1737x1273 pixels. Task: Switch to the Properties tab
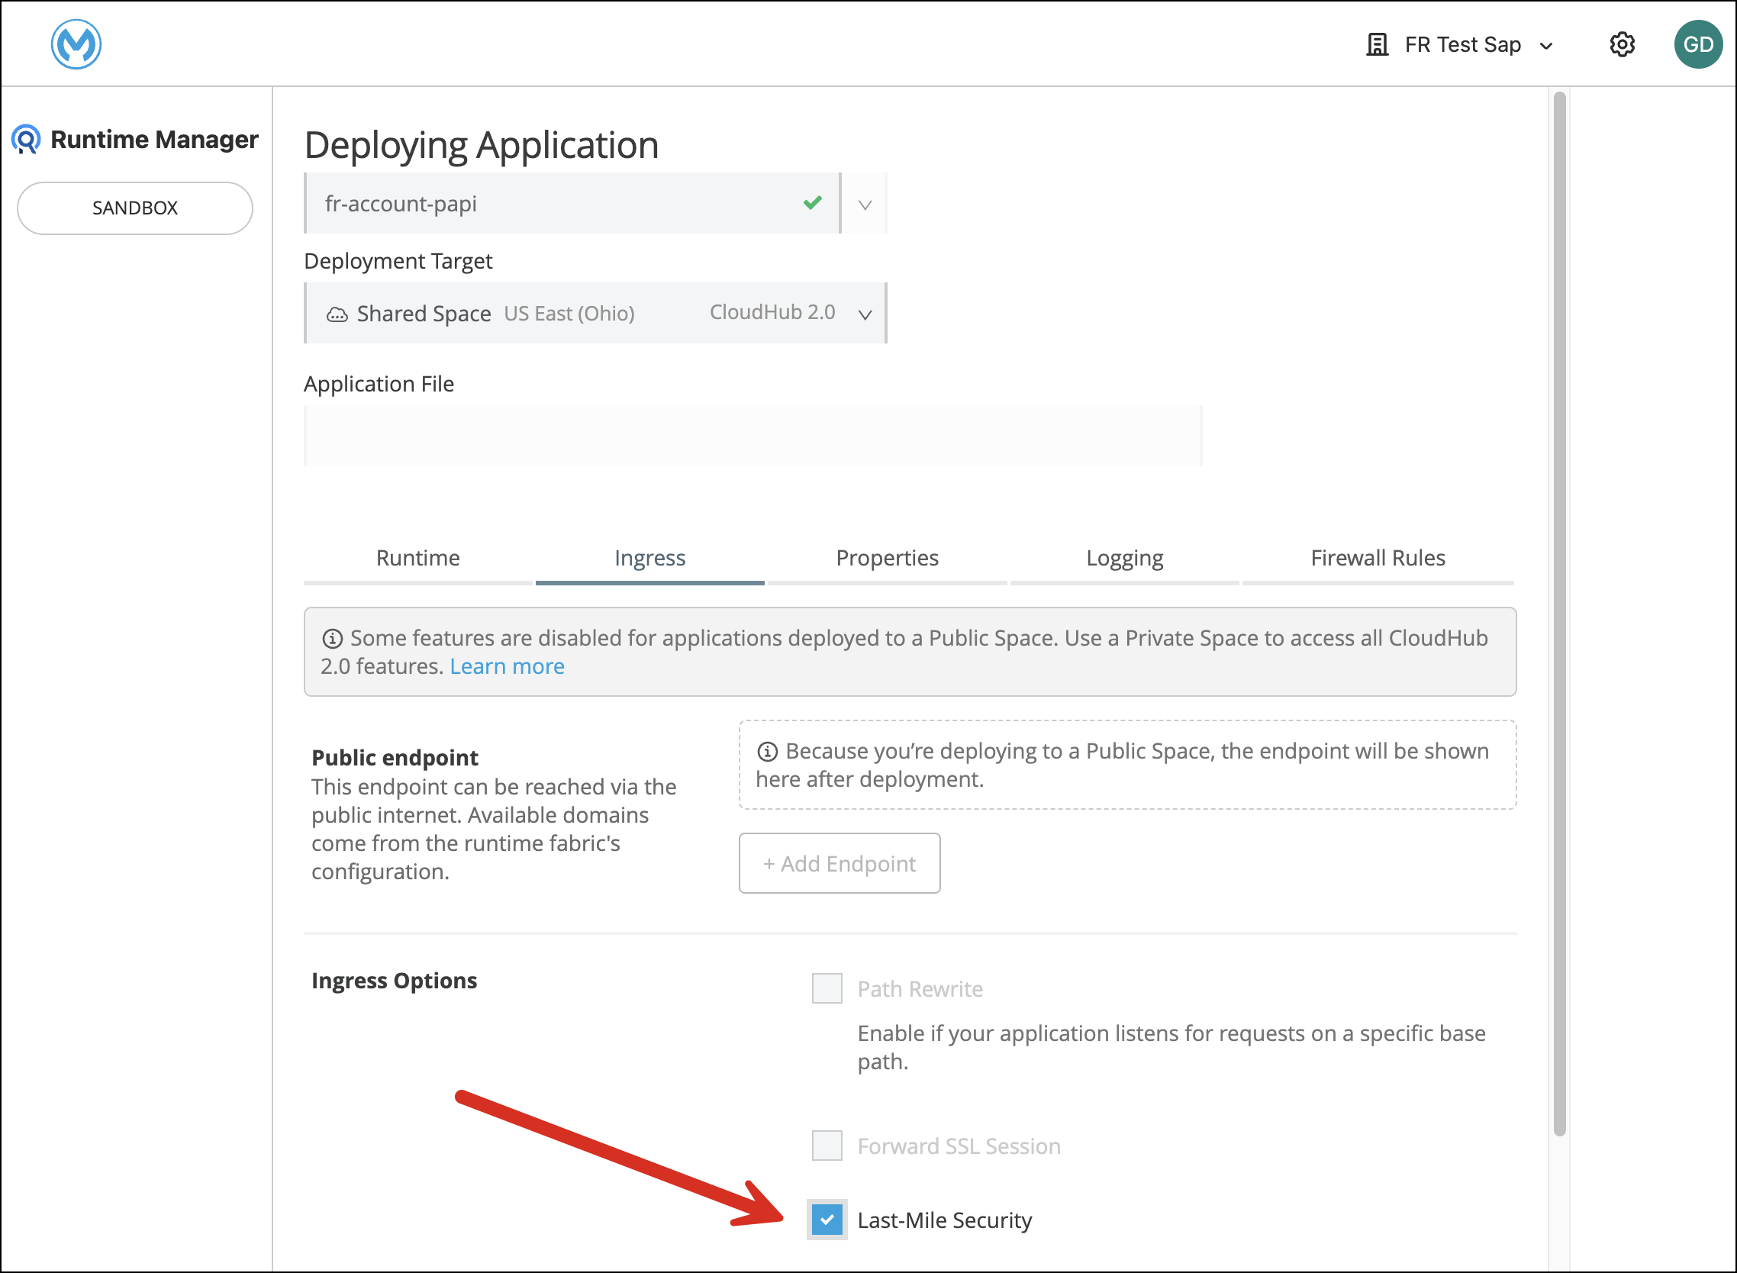[887, 558]
